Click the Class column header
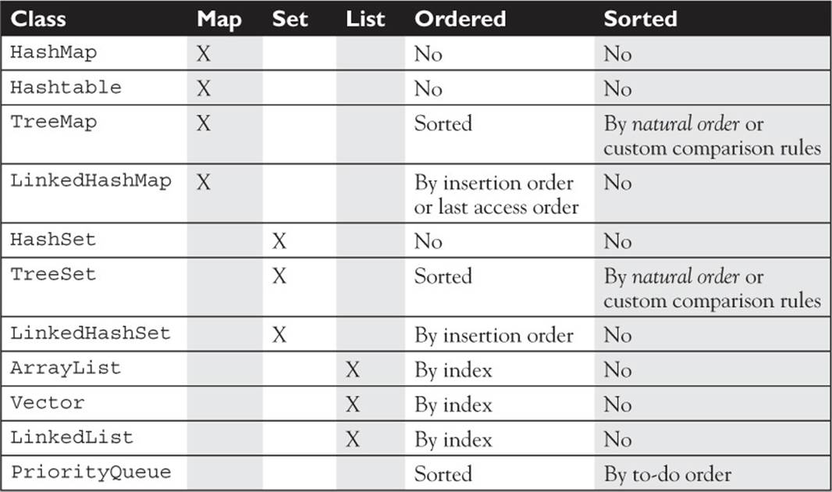The height and width of the screenshot is (492, 832). tap(38, 19)
